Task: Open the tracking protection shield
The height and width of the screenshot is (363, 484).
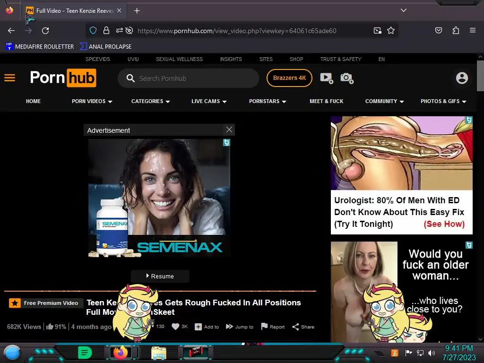Action: (x=93, y=30)
